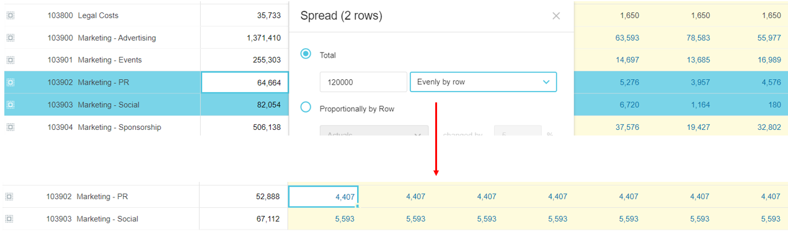Screen dimensions: 788x232
Task: Select the Total radio option
Action: point(306,54)
